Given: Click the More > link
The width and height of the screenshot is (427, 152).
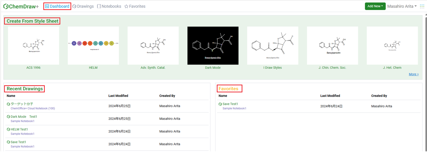Looking at the screenshot, I should [x=414, y=74].
